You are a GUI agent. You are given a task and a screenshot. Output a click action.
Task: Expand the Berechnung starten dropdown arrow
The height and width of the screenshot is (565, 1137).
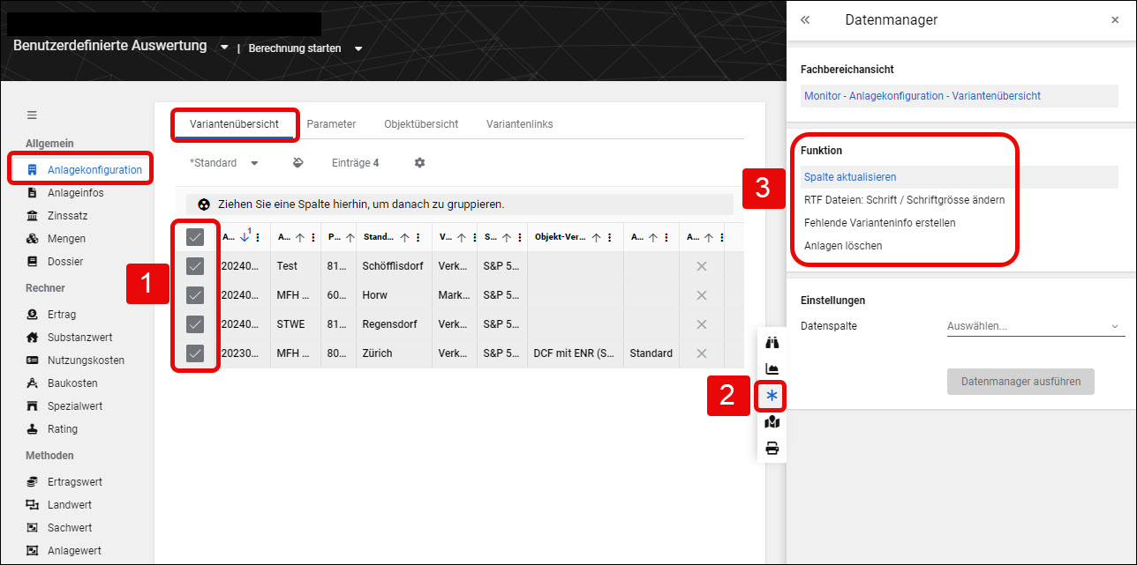coord(358,48)
